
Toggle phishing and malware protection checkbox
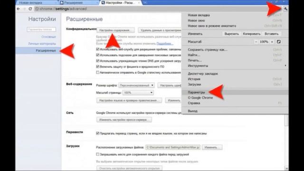click(x=98, y=66)
